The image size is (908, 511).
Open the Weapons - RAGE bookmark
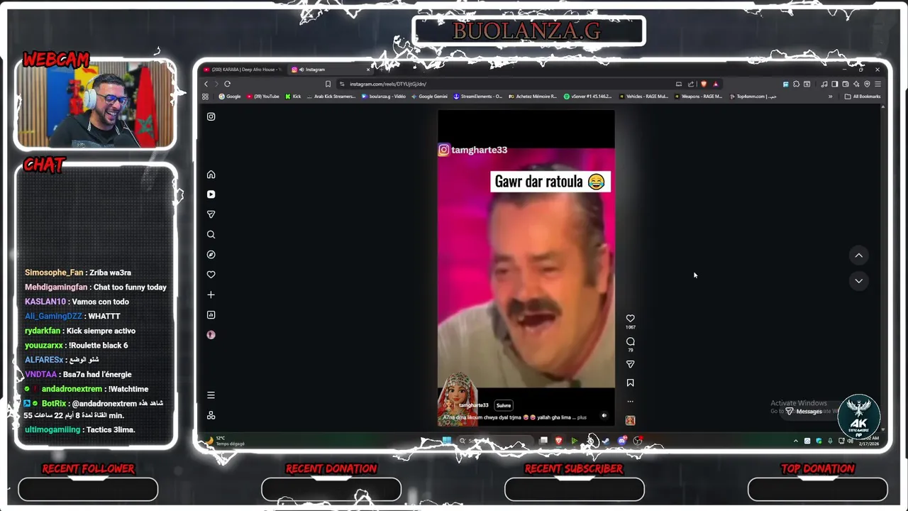tap(698, 97)
